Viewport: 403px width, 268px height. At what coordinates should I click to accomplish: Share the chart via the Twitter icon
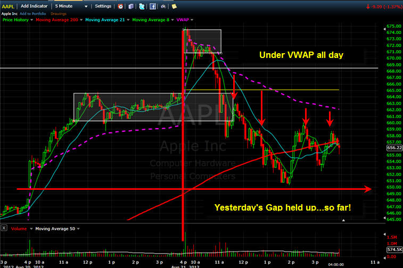point(142,6)
